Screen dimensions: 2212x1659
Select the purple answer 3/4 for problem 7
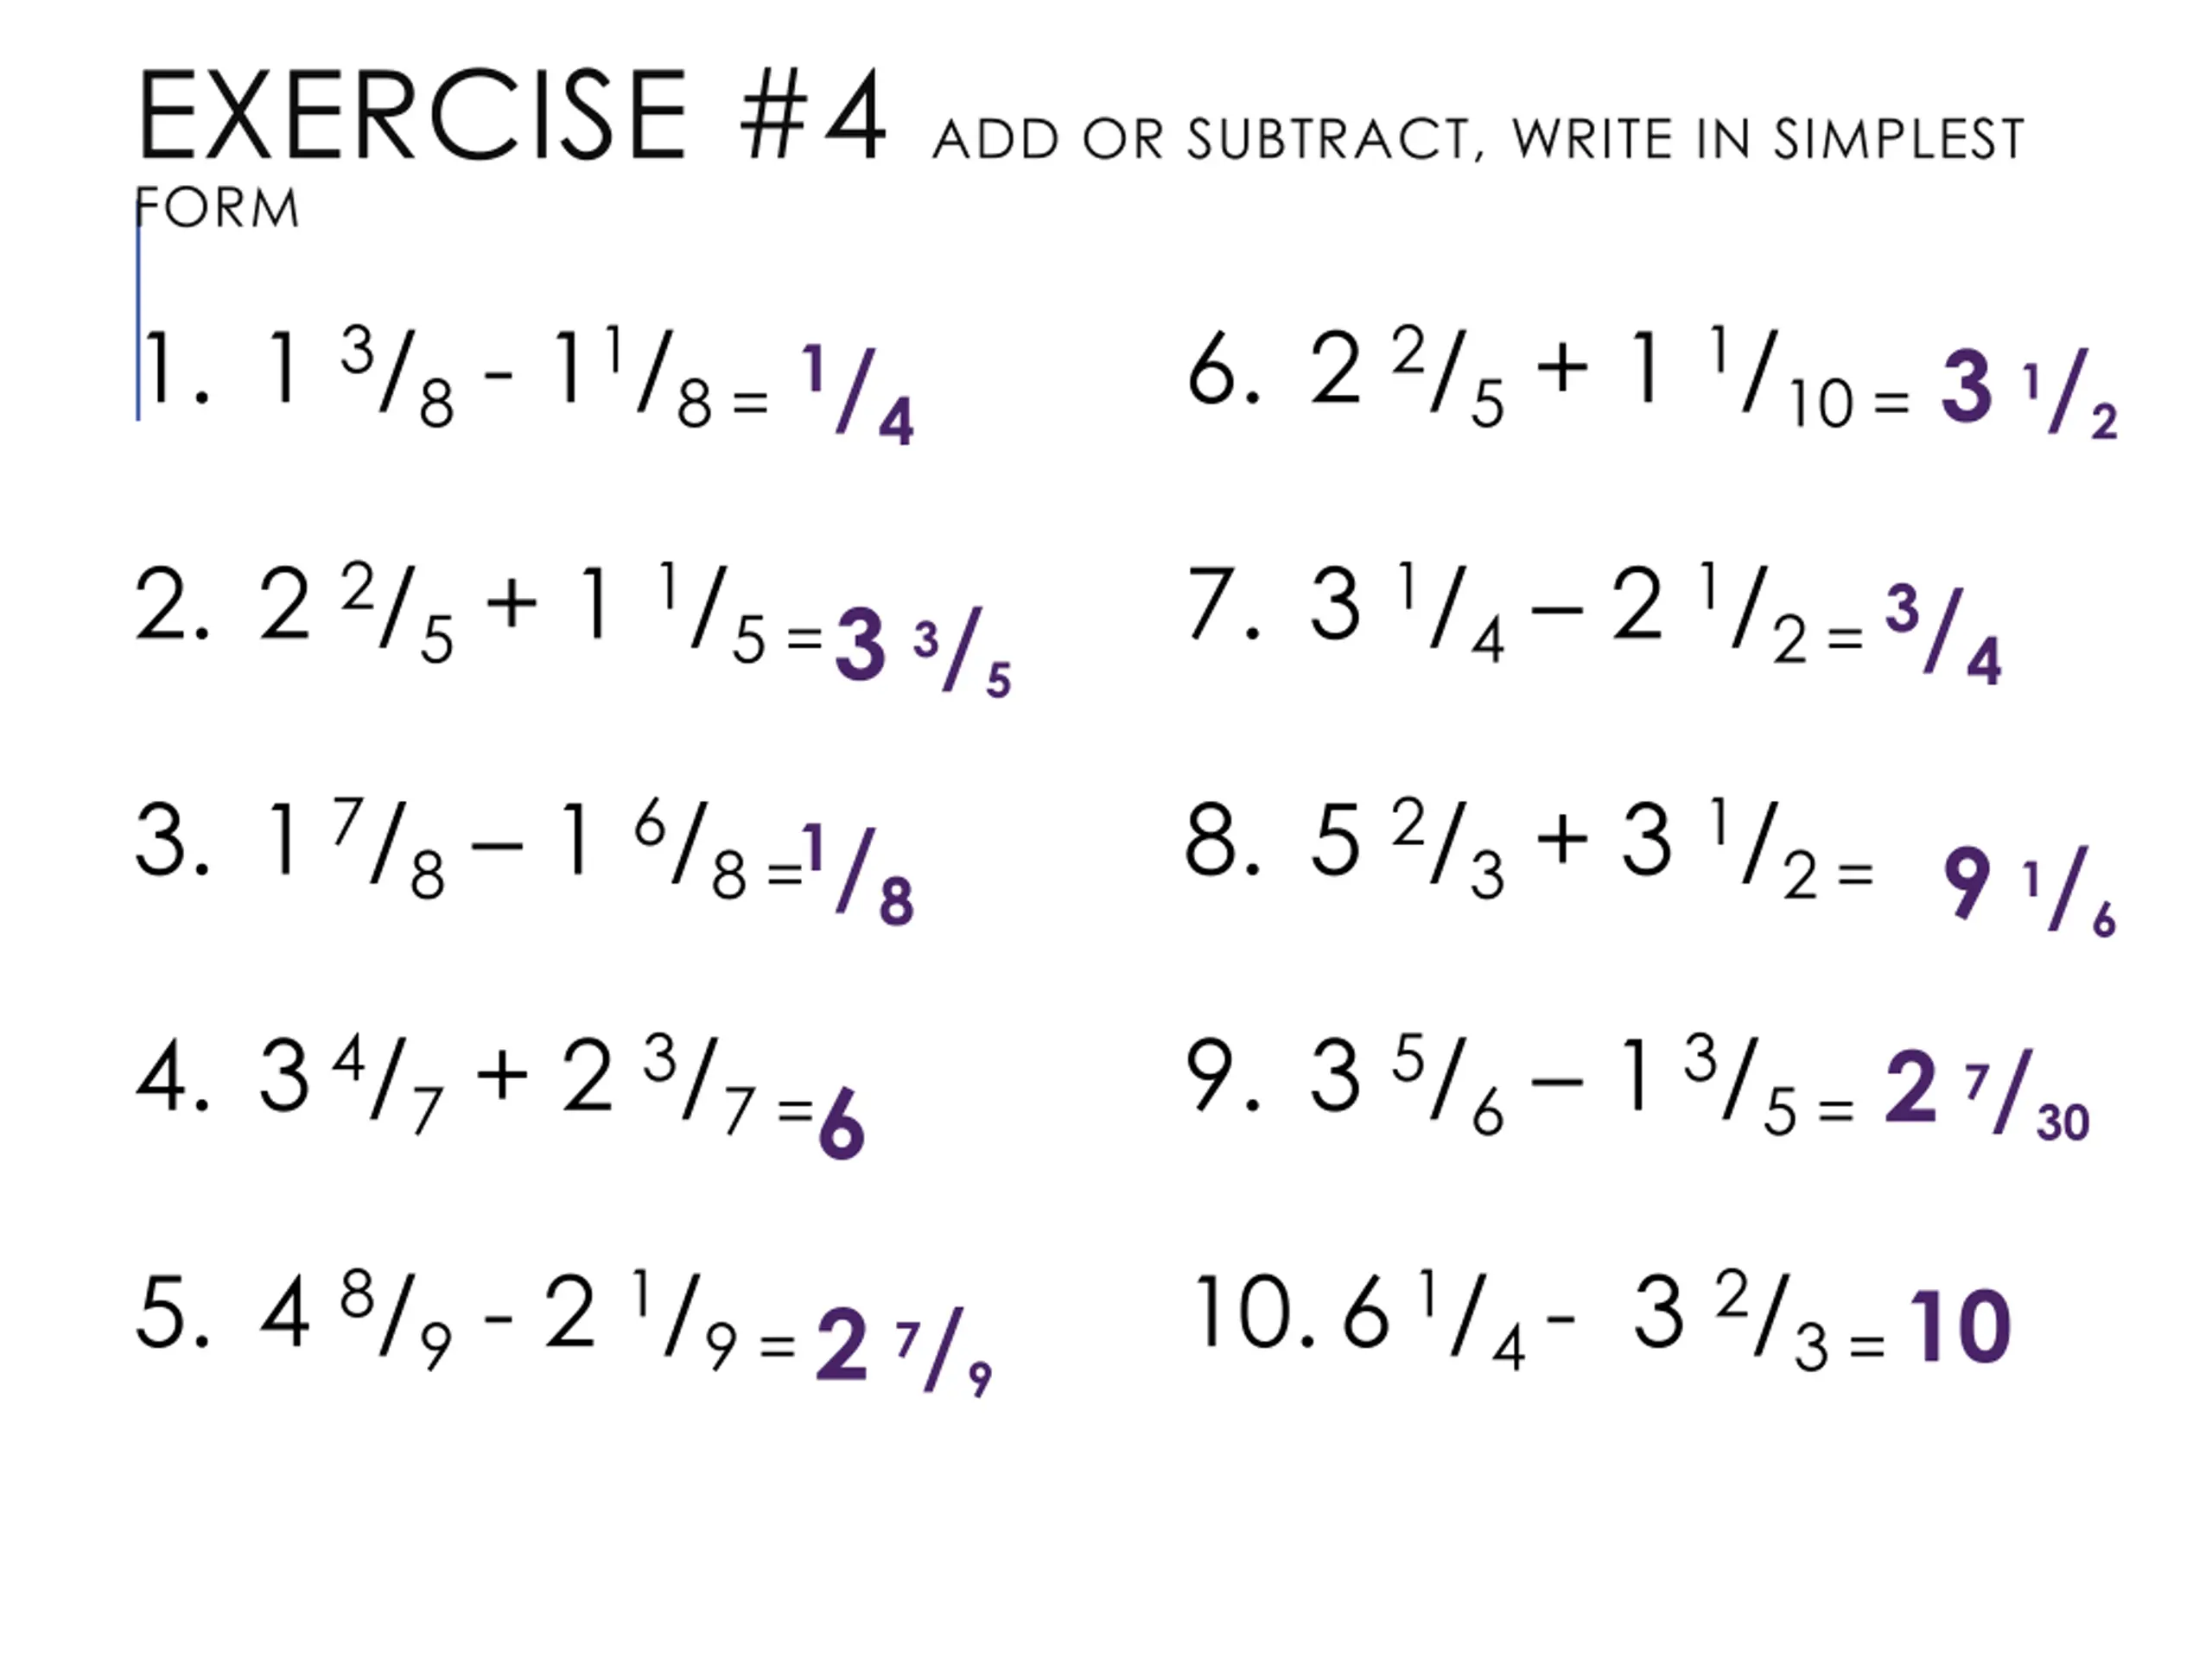point(1943,633)
